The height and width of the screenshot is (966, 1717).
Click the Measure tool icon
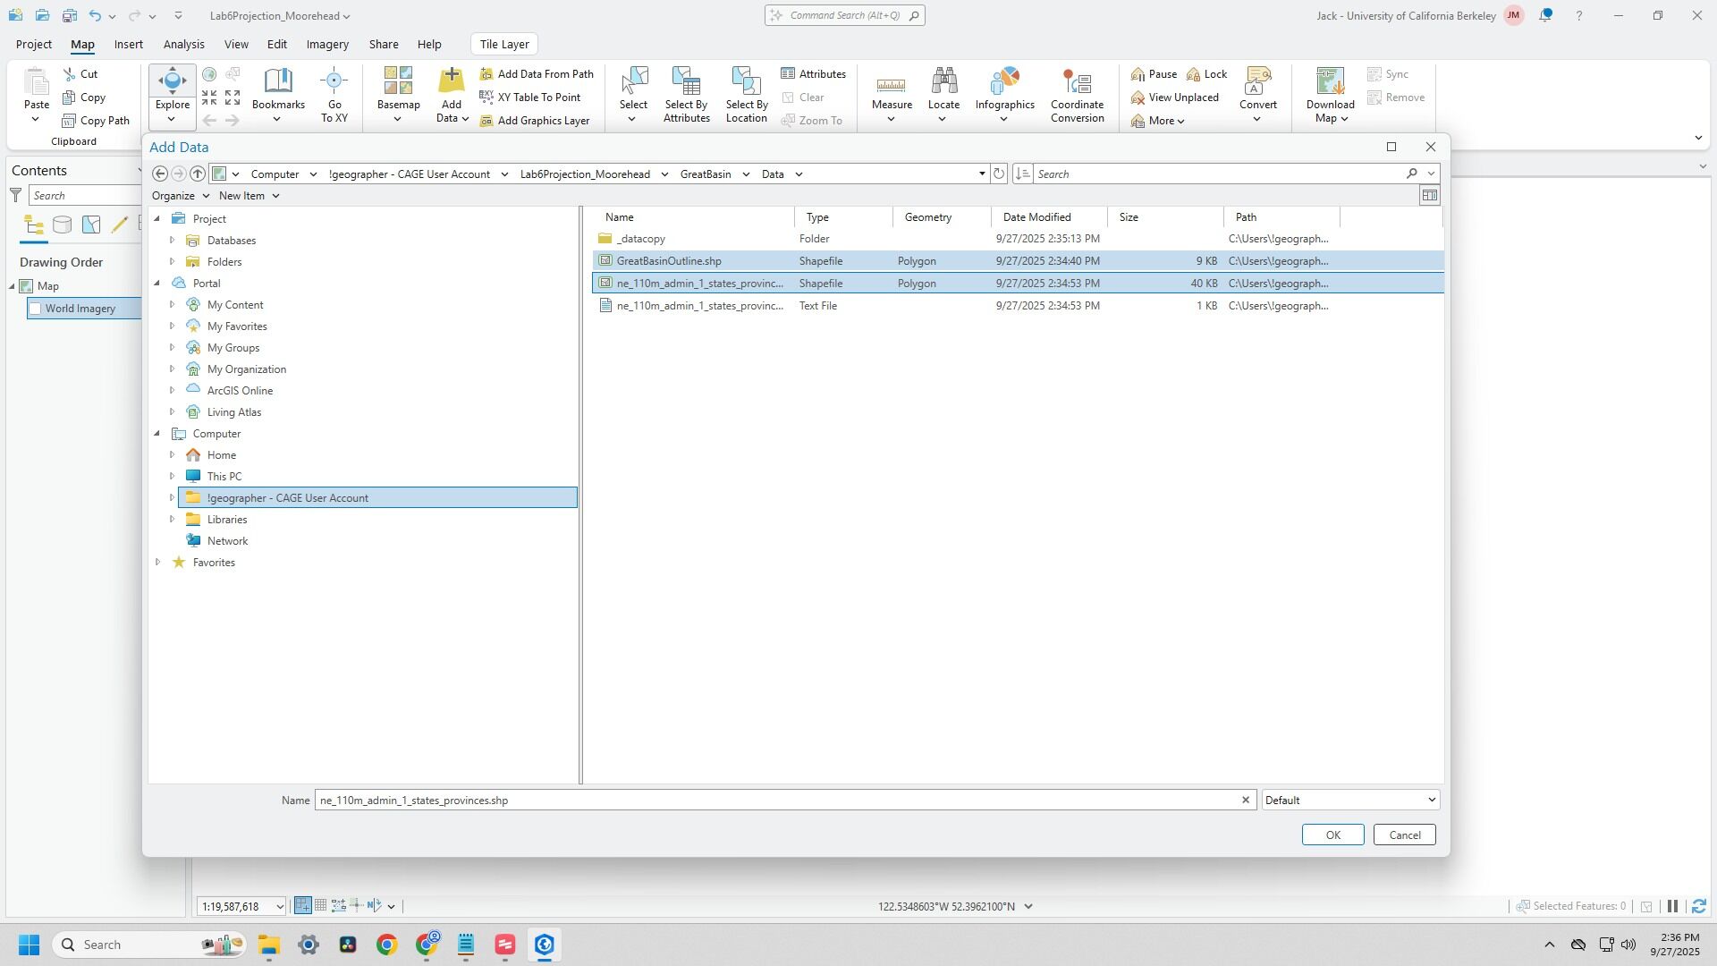(x=891, y=83)
